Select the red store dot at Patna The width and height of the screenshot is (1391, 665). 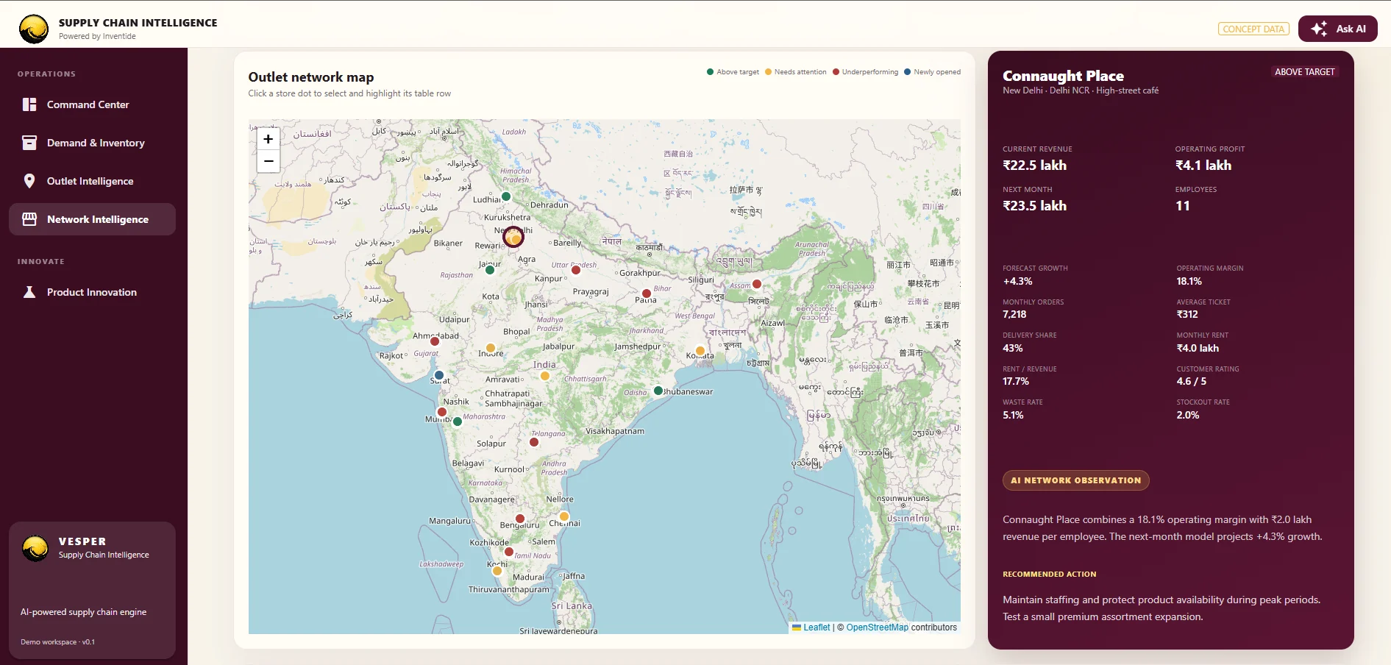pyautogui.click(x=647, y=294)
